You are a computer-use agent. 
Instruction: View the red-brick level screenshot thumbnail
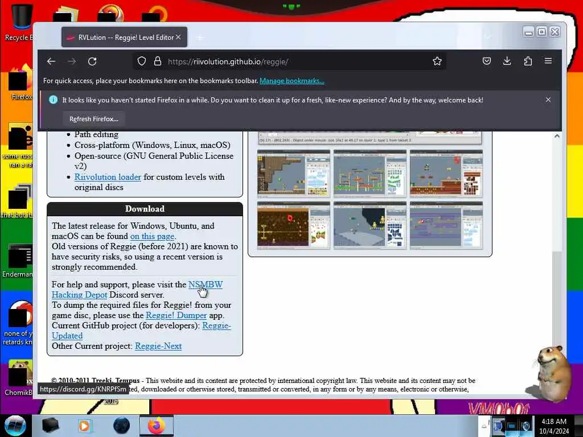446,174
